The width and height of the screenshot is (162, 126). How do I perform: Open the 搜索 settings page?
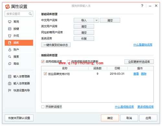click(19, 57)
